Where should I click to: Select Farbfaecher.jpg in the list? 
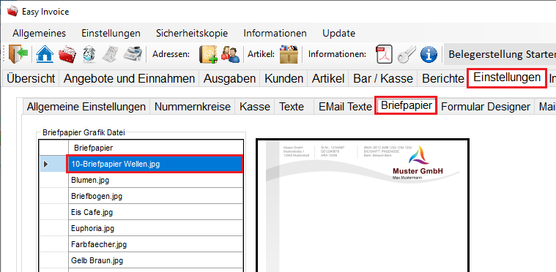pyautogui.click(x=156, y=244)
